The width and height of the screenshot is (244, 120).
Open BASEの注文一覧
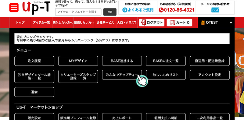pyautogui.click(x=166, y=61)
